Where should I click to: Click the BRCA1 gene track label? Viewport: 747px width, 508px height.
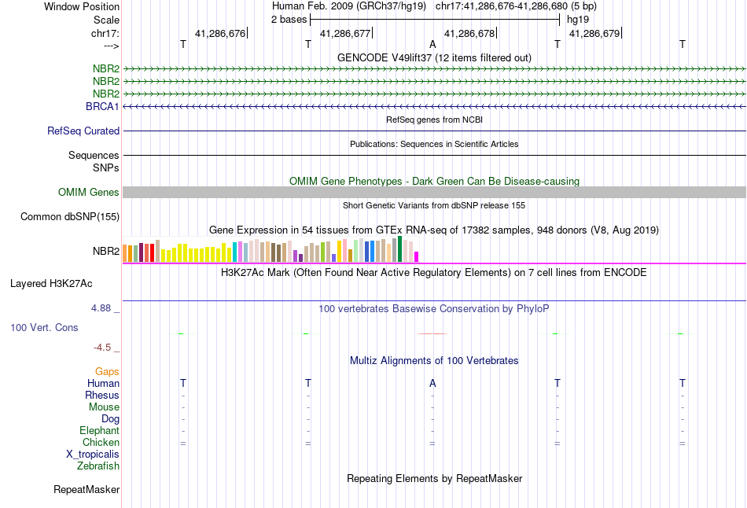(102, 106)
